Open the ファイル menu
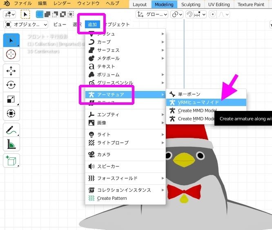Viewport: 272px width, 230px height. pyautogui.click(x=23, y=3)
